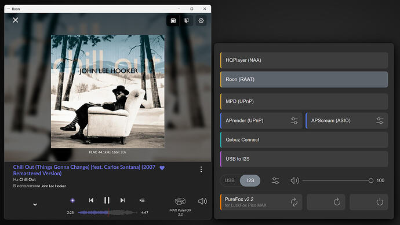Image resolution: width=400 pixels, height=225 pixels.
Task: Pause playback
Action: [x=107, y=200]
